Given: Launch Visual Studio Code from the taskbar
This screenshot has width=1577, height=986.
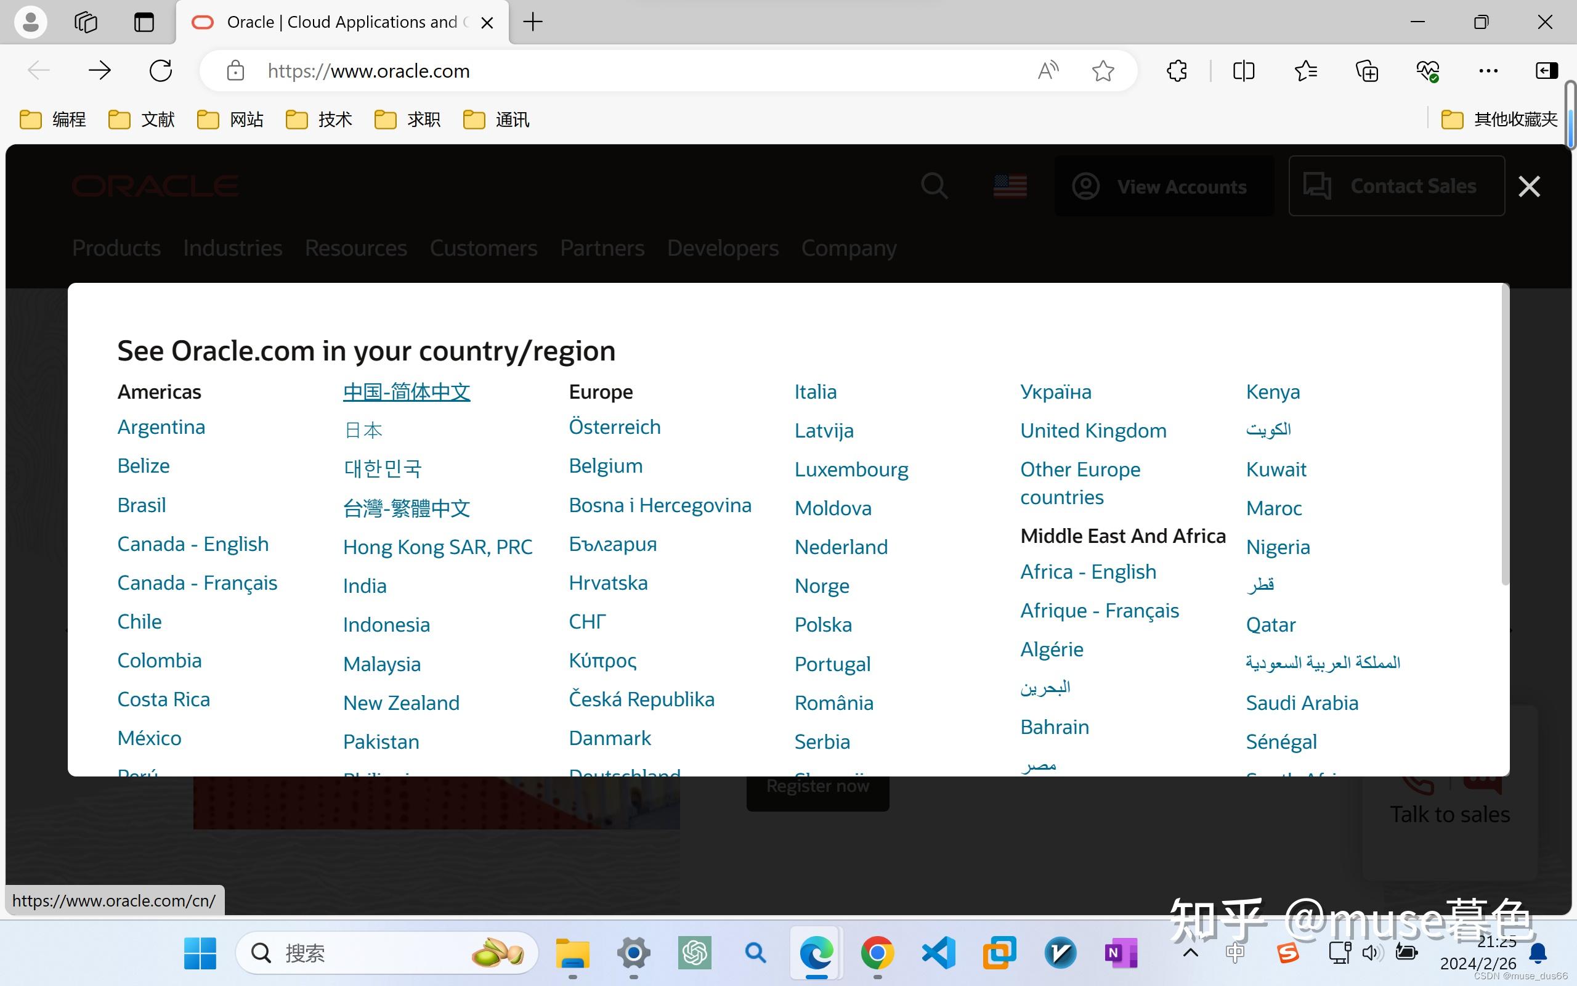Looking at the screenshot, I should point(938,953).
